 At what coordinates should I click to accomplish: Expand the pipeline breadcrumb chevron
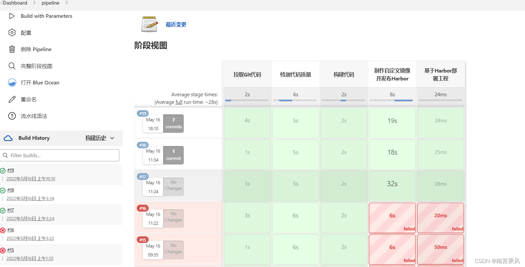(67, 3)
